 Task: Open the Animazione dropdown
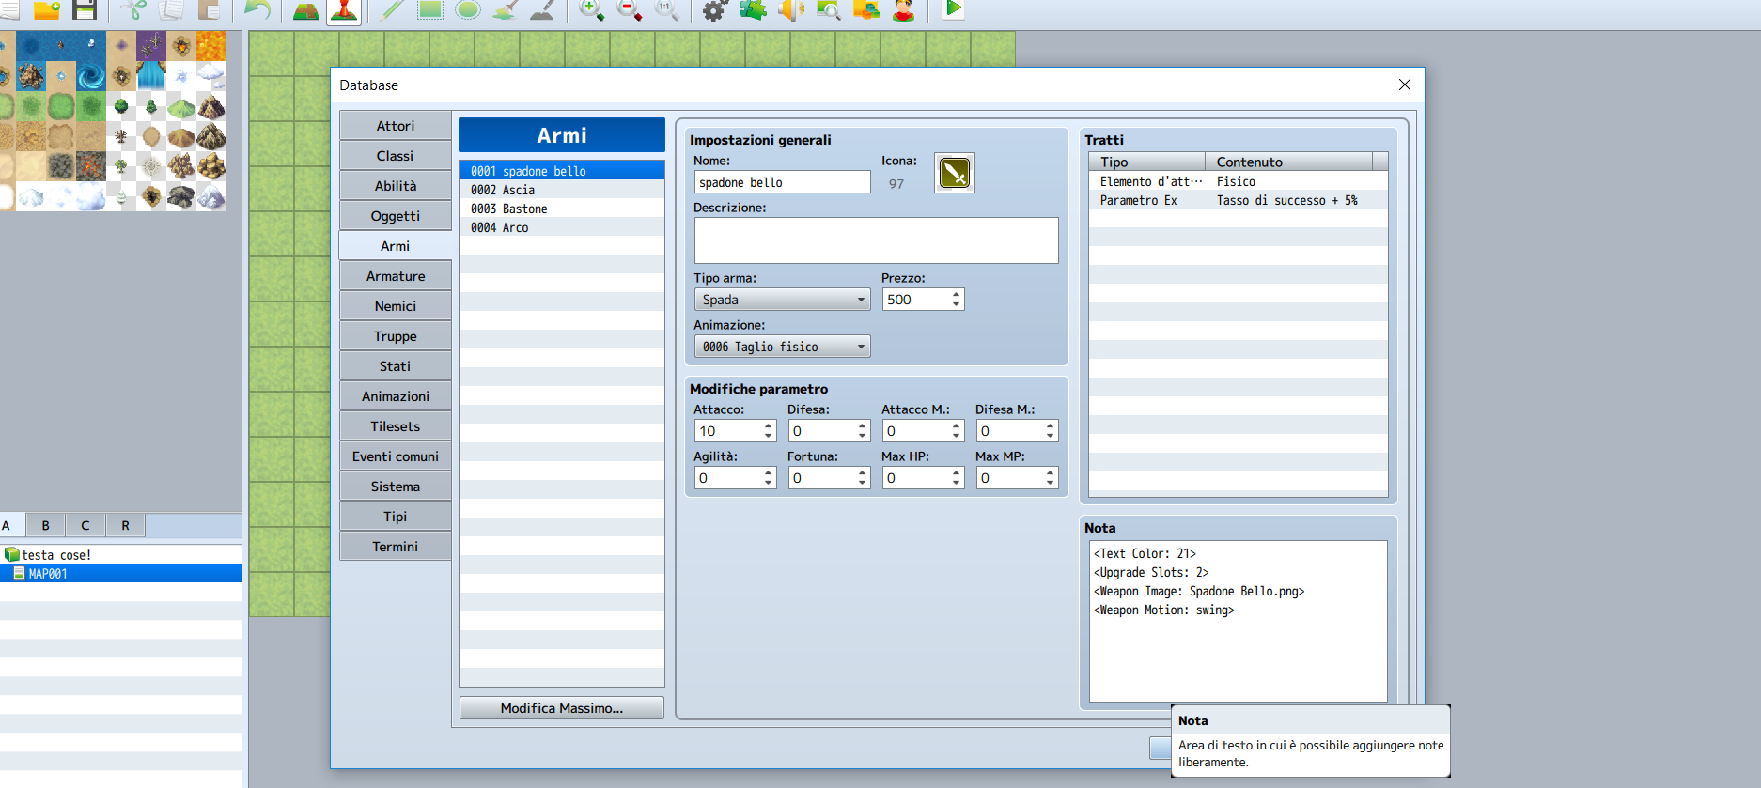pyautogui.click(x=782, y=347)
